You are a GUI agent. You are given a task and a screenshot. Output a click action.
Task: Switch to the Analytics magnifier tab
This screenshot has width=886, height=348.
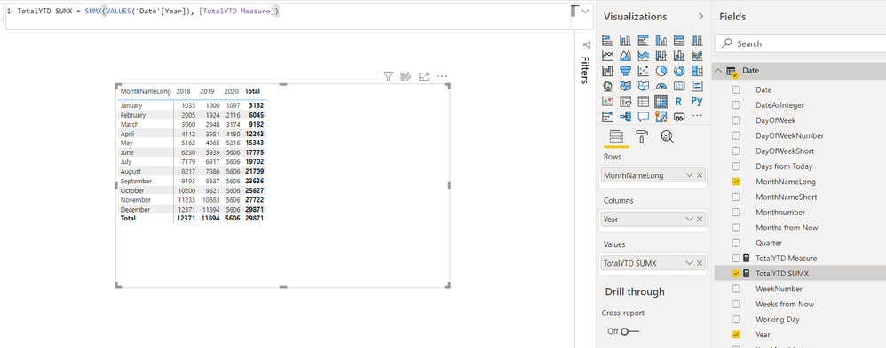point(668,136)
